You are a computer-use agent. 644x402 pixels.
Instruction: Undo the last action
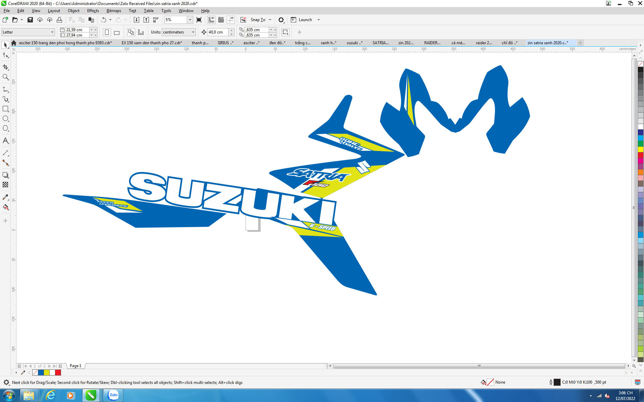(103, 20)
